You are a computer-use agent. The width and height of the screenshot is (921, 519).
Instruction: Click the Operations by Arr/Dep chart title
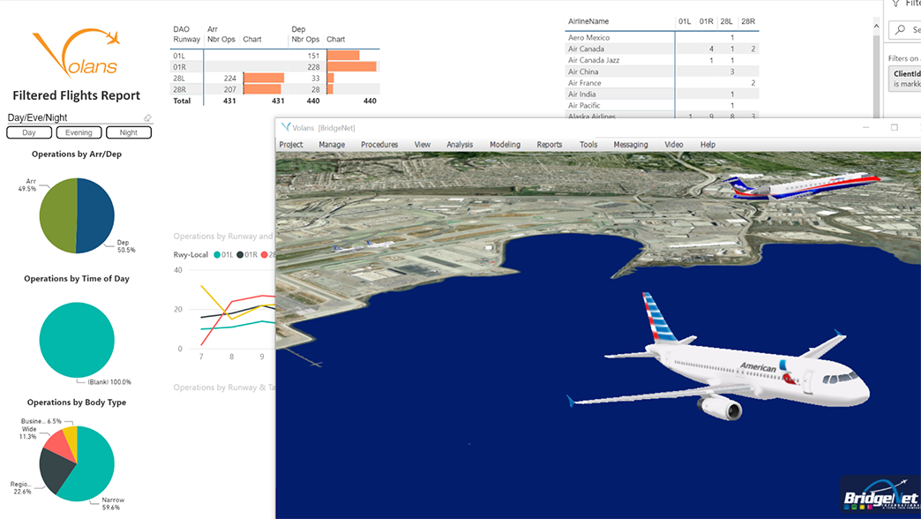[77, 154]
